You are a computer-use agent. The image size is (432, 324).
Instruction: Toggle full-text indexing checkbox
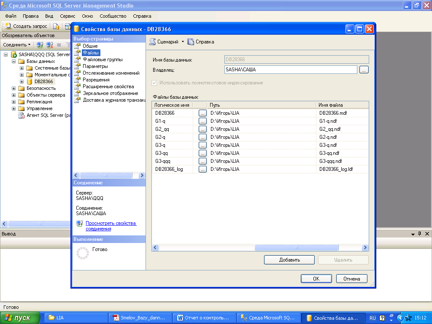click(x=154, y=83)
